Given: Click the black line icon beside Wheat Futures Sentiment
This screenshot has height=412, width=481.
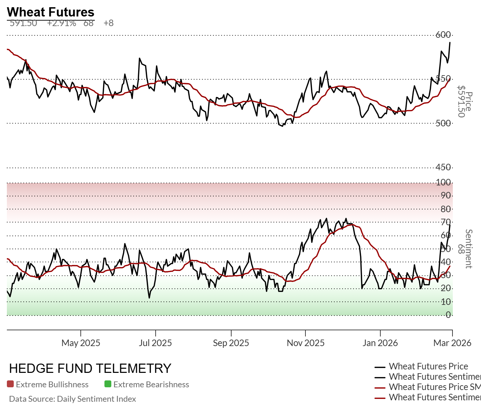Looking at the screenshot, I should 380,377.
